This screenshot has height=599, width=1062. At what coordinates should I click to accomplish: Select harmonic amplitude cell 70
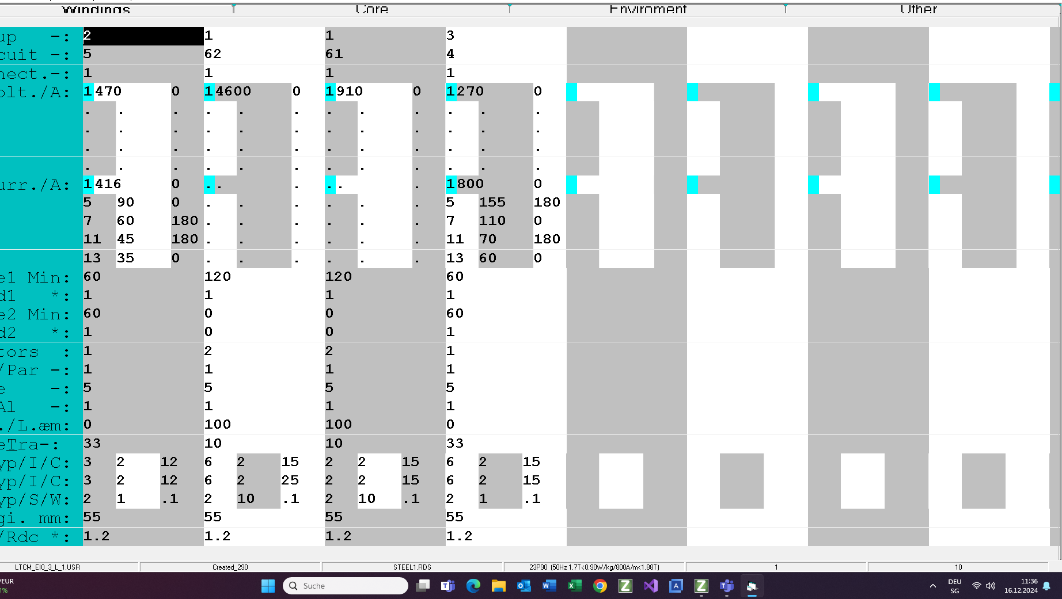click(506, 239)
